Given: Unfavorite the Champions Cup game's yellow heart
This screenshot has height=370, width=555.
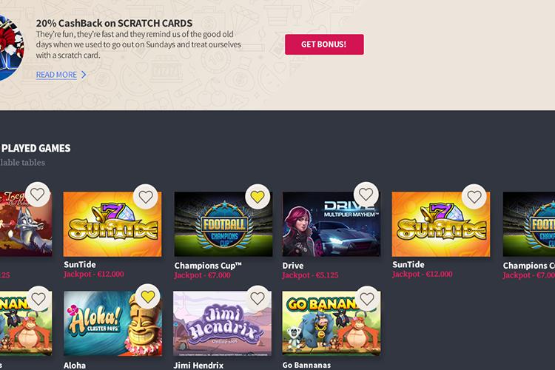Looking at the screenshot, I should 258,197.
